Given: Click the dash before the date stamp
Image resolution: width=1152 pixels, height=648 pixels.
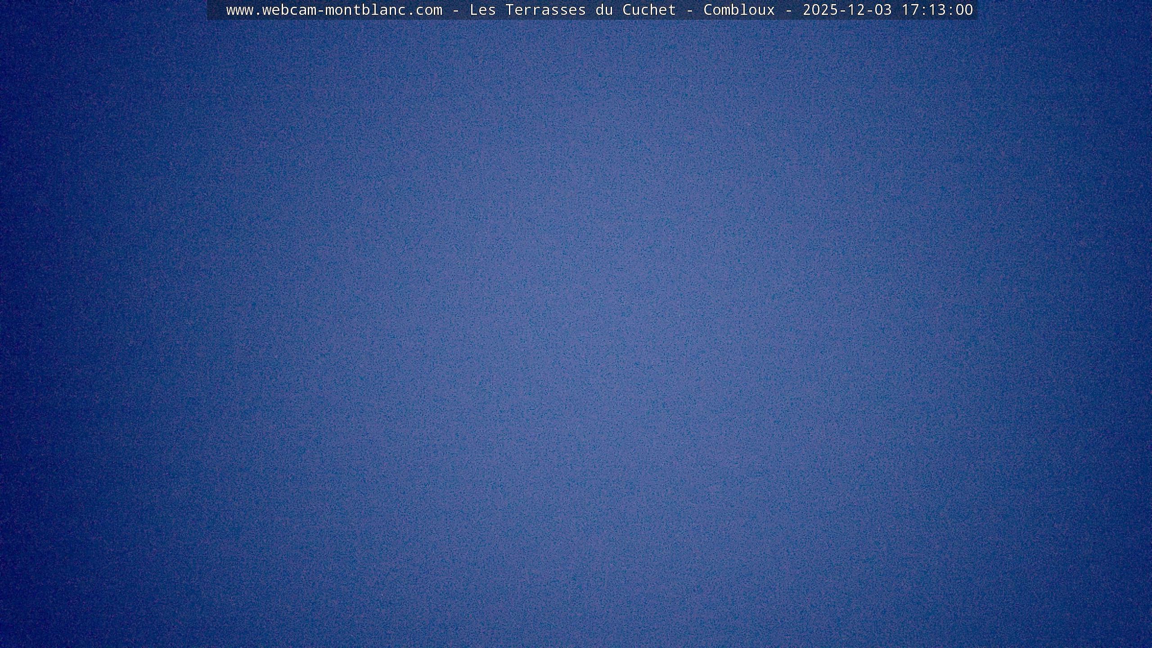Looking at the screenshot, I should (788, 10).
